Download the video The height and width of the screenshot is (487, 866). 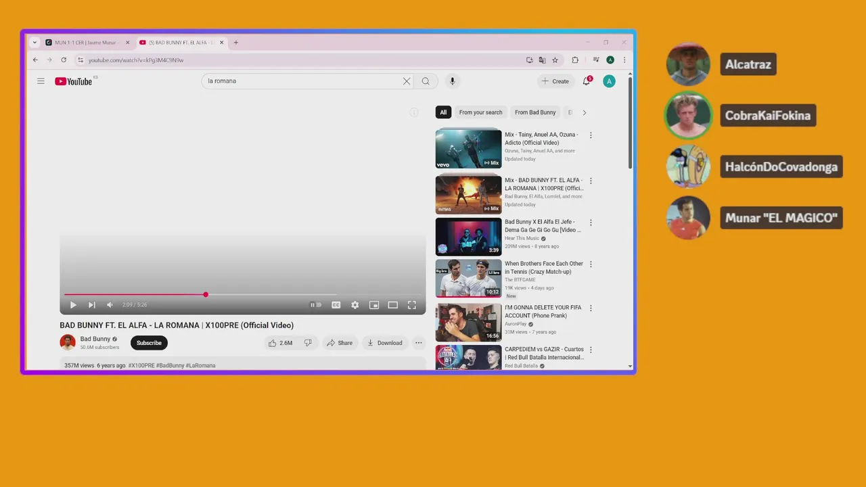[x=385, y=343]
